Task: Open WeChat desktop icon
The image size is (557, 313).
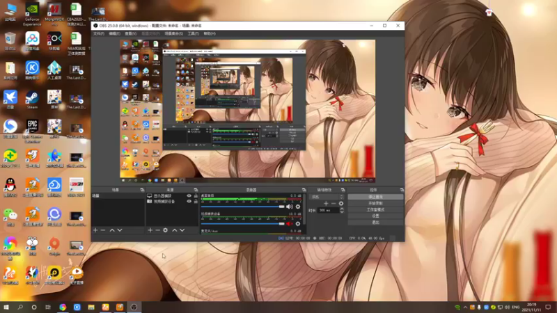Action: [10, 217]
